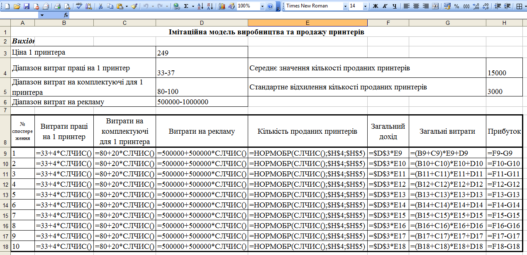Activate the Format Painter brush icon
The image size is (527, 255).
[x=134, y=6]
